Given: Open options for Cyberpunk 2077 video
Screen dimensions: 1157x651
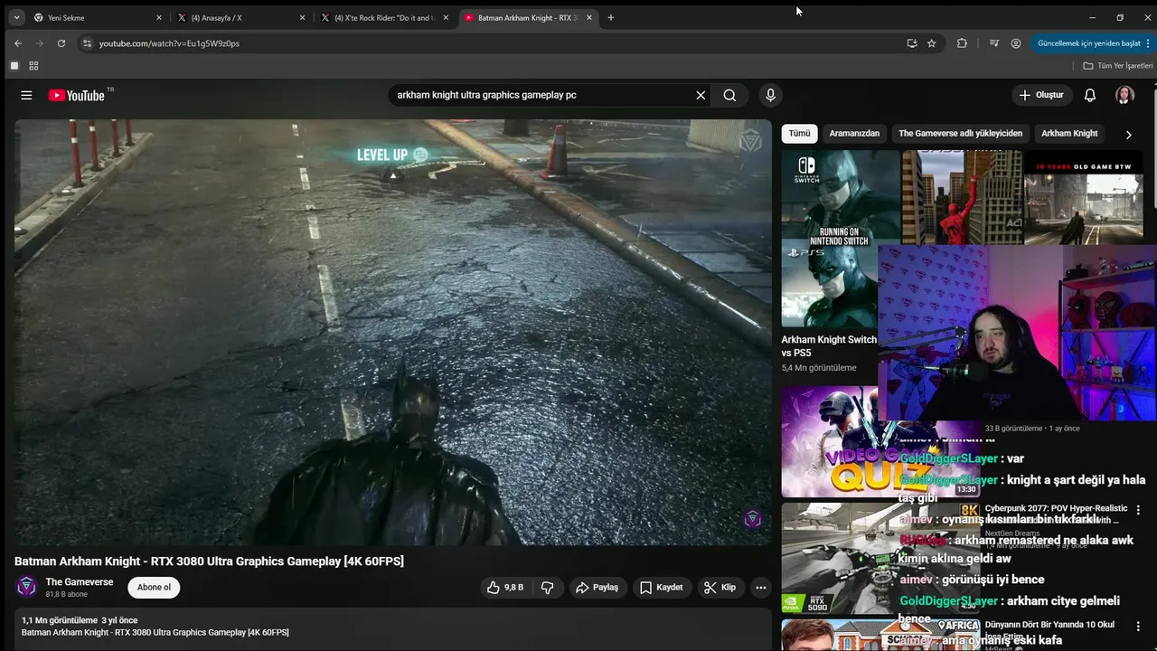Looking at the screenshot, I should [x=1138, y=510].
